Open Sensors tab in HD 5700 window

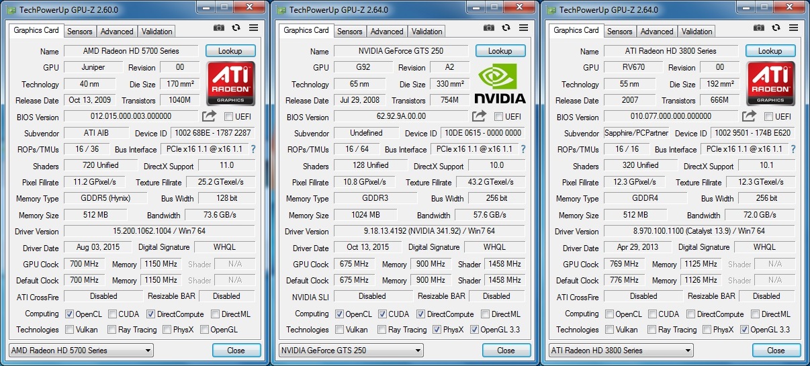(x=80, y=32)
